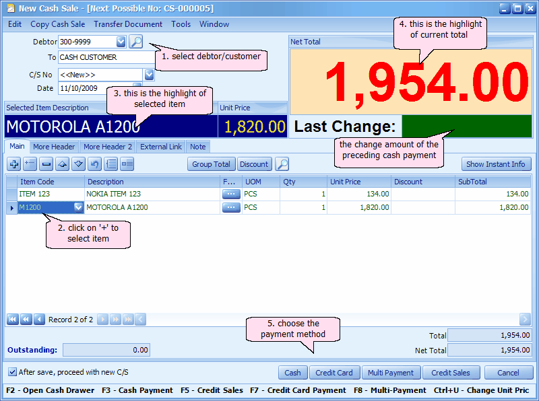This screenshot has width=539, height=401.
Task: Open the Tools menu
Action: [x=181, y=24]
